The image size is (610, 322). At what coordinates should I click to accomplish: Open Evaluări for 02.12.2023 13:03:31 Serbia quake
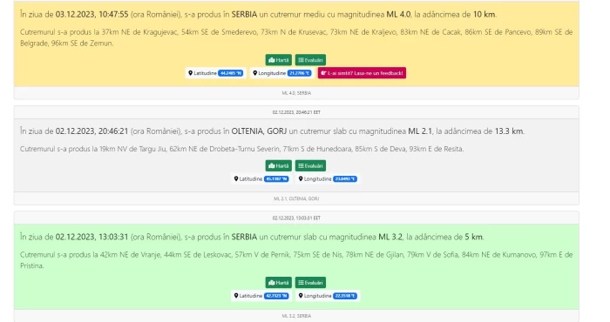coord(310,282)
